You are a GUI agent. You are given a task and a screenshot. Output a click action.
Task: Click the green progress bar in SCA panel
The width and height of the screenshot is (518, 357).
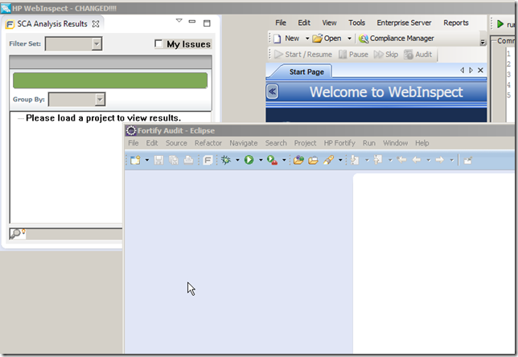pyautogui.click(x=109, y=80)
